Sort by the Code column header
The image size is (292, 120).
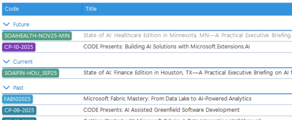tap(12, 9)
